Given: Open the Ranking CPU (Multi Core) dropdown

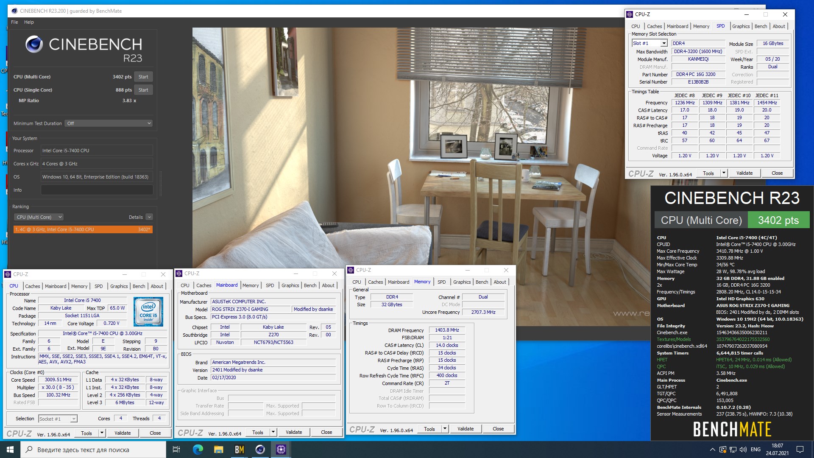Looking at the screenshot, I should tap(39, 217).
